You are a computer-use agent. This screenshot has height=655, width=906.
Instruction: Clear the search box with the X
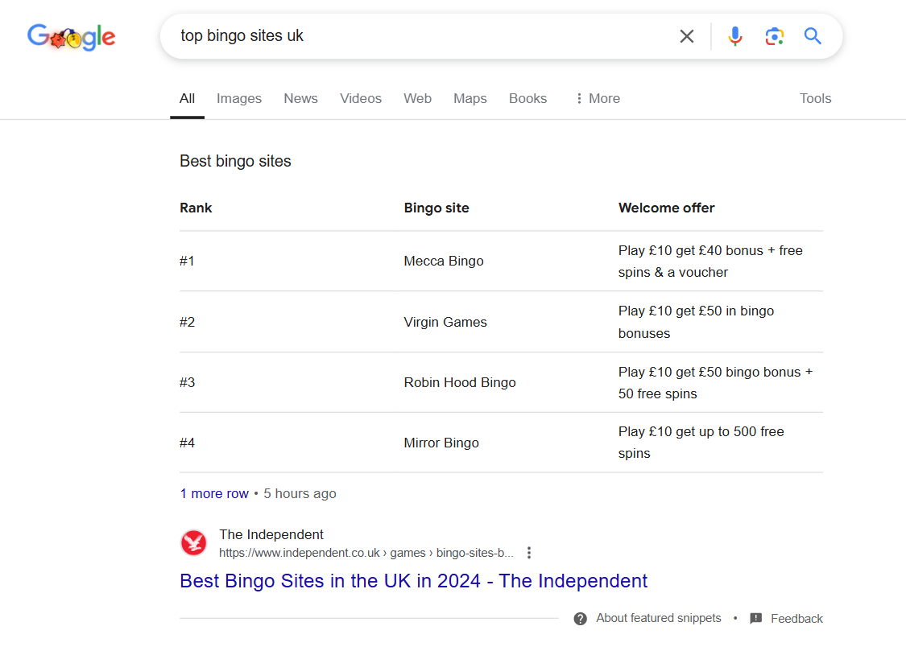(x=686, y=36)
